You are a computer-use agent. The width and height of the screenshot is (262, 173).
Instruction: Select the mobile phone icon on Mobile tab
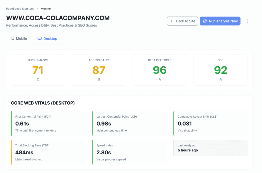click(x=13, y=38)
